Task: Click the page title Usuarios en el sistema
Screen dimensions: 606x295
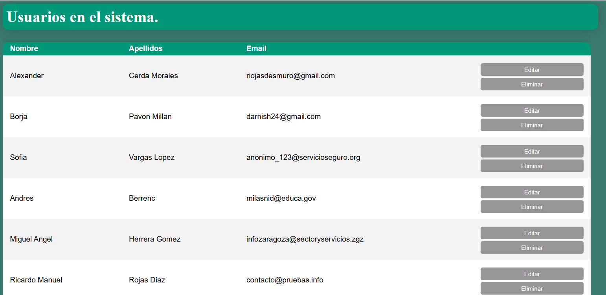Action: coord(83,17)
